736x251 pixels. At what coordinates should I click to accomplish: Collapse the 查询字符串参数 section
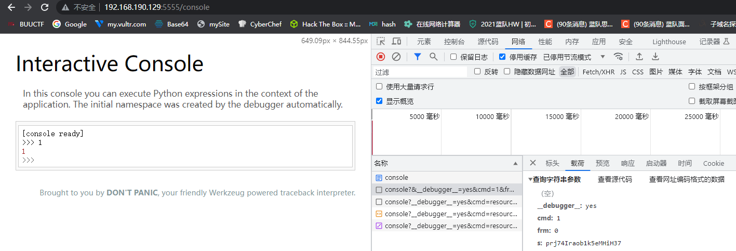pos(530,179)
